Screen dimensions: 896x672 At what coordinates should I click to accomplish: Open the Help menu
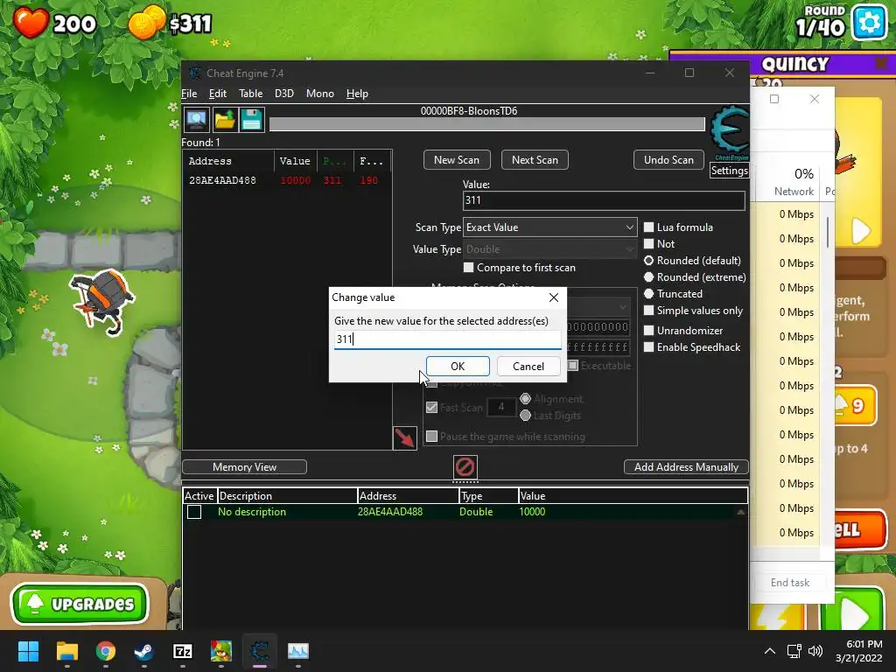(357, 94)
